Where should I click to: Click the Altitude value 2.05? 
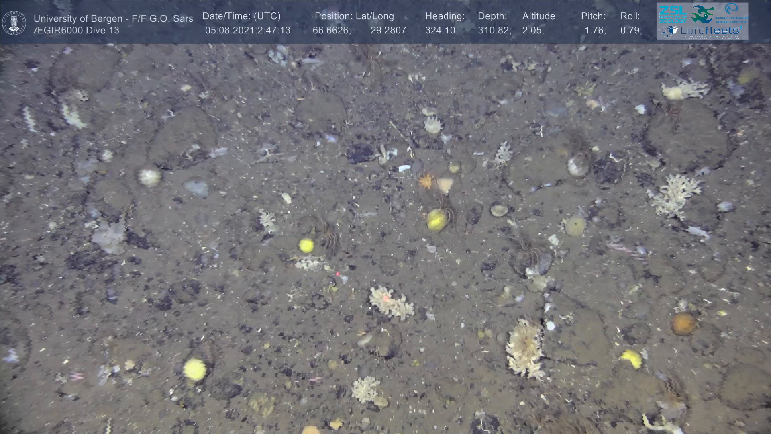[x=532, y=30]
